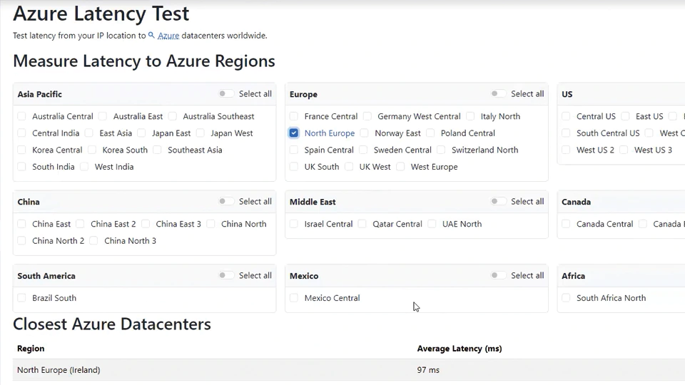The height and width of the screenshot is (385, 685).
Task: Click the search icon beside Azure link
Action: 151,36
